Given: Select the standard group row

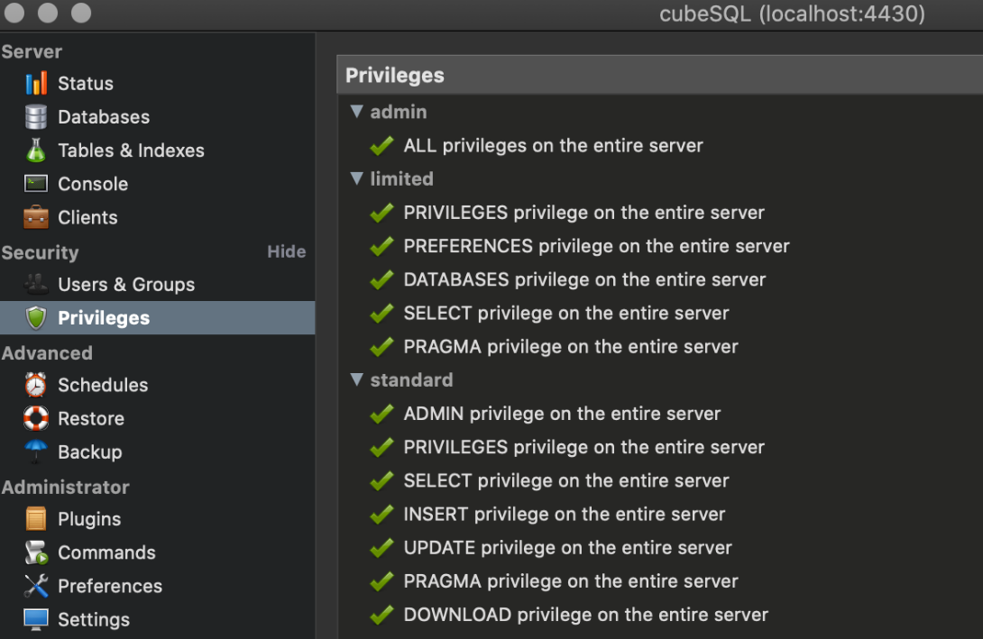Looking at the screenshot, I should point(660,379).
